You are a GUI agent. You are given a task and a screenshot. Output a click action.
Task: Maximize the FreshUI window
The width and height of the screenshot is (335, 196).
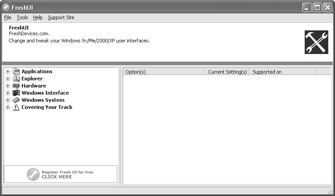pos(317,8)
